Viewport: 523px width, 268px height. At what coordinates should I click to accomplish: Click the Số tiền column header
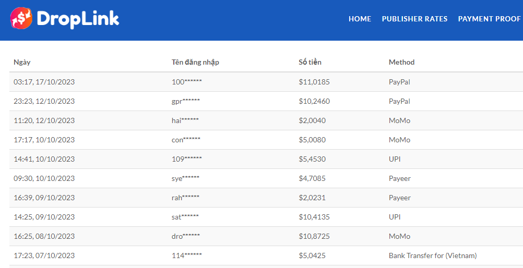point(310,62)
